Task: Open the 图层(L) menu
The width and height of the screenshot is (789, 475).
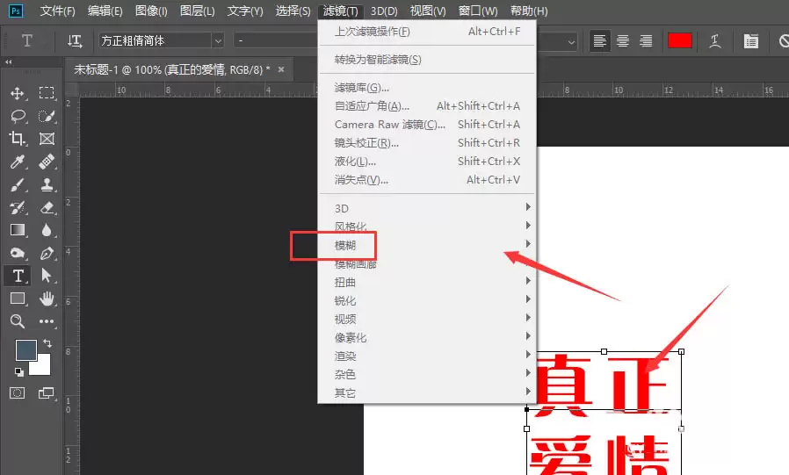Action: pyautogui.click(x=197, y=11)
